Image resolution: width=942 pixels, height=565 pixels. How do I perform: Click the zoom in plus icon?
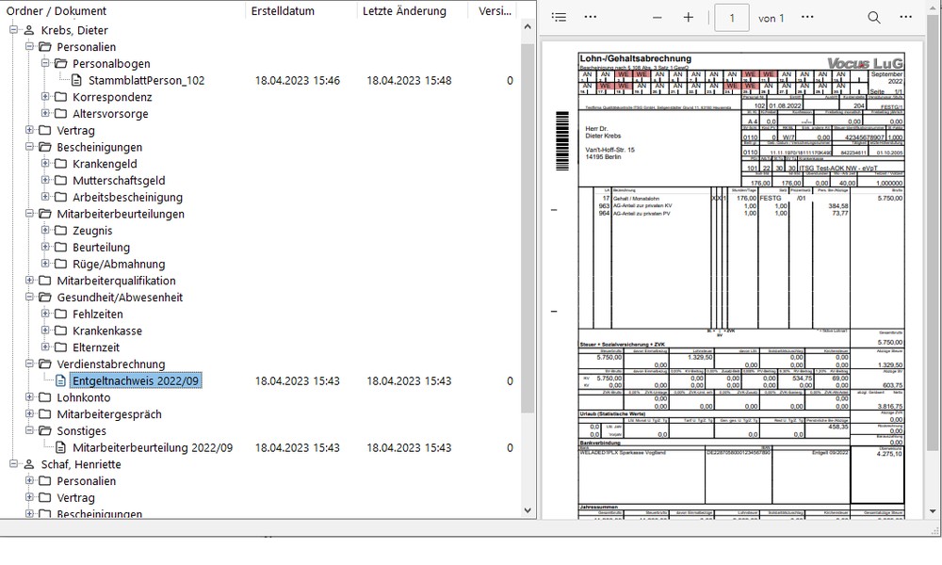click(689, 18)
